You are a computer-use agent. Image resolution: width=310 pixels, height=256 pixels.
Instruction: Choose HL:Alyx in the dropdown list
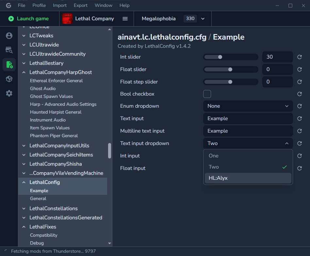(248, 178)
